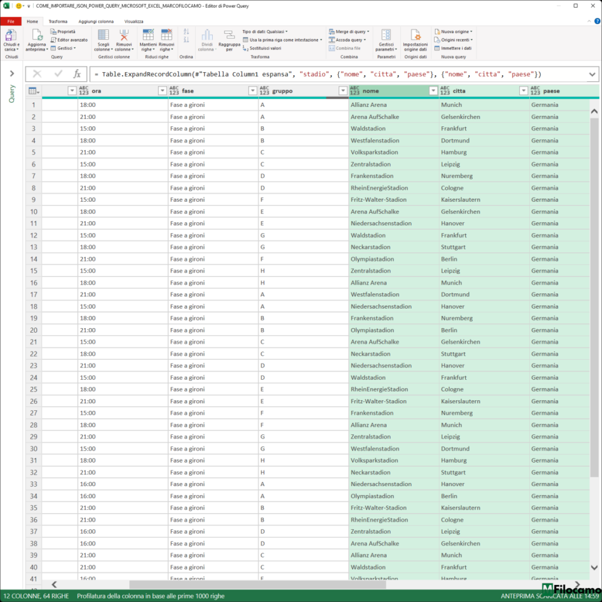Click the fx function icon
Viewport: 602px width, 602px height.
77,73
